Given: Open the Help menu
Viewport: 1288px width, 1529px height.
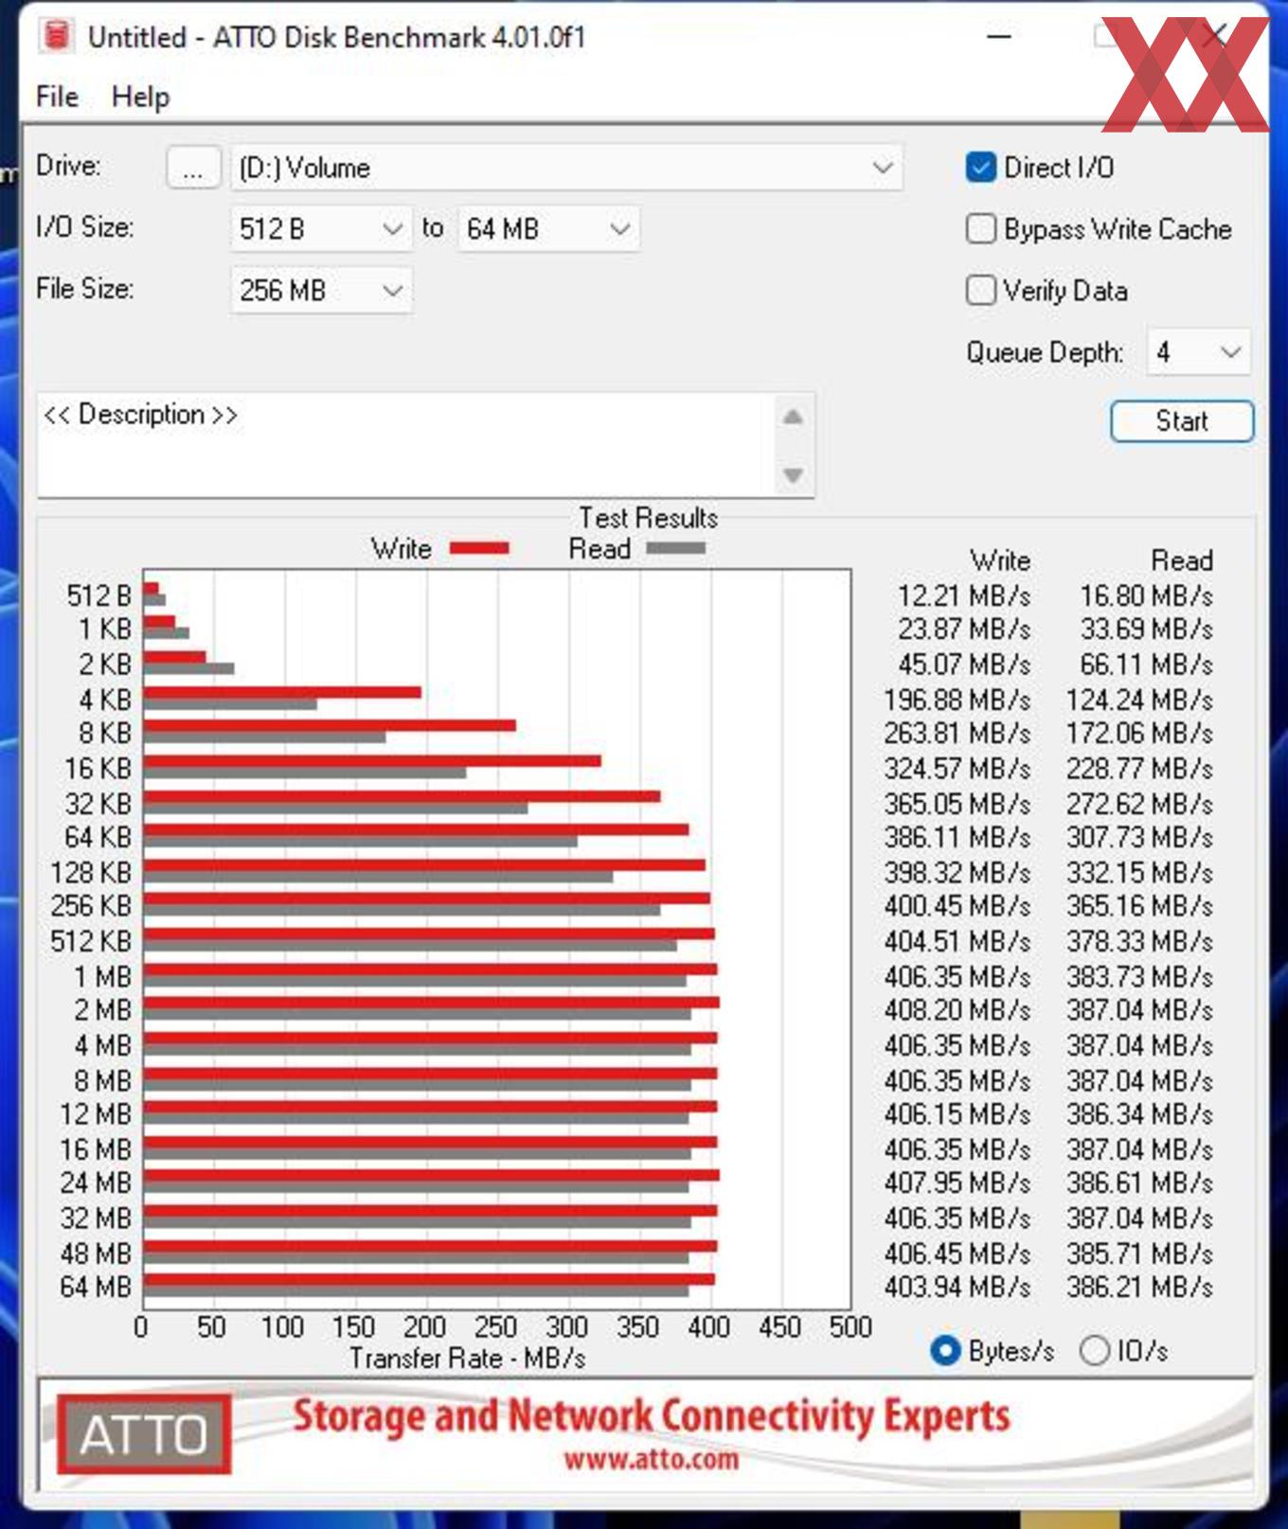Looking at the screenshot, I should tap(140, 97).
